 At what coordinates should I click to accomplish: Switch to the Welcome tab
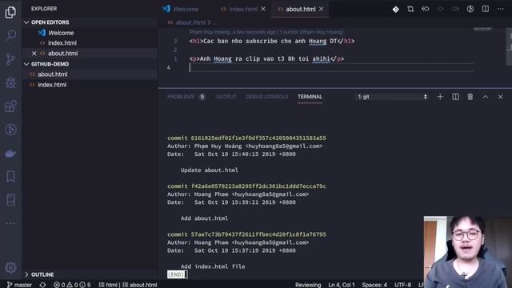[181, 9]
